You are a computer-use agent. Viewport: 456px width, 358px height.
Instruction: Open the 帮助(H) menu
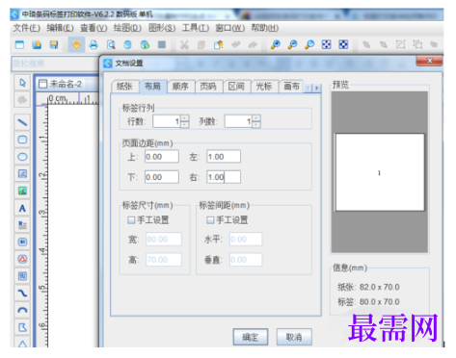(x=265, y=28)
